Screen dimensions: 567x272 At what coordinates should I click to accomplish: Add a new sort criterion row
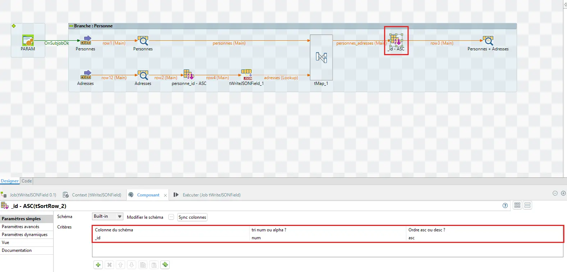click(98, 265)
